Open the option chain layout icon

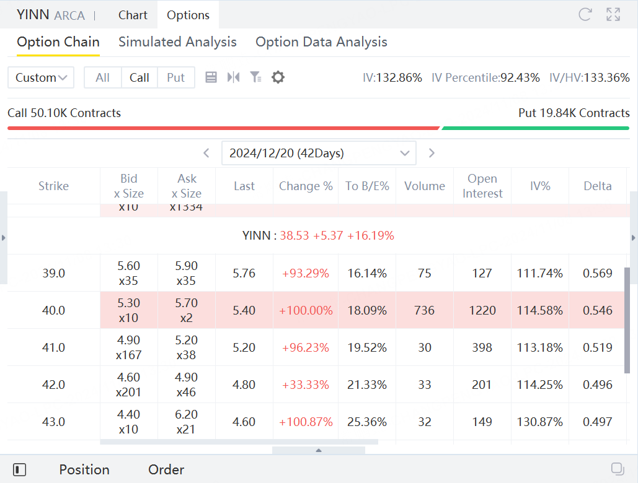211,77
